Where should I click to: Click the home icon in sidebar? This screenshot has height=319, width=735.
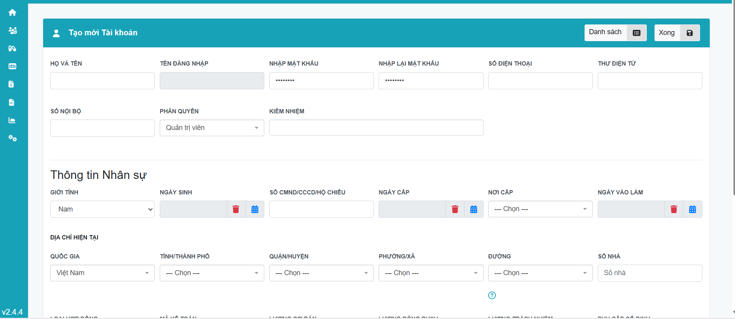[x=12, y=12]
